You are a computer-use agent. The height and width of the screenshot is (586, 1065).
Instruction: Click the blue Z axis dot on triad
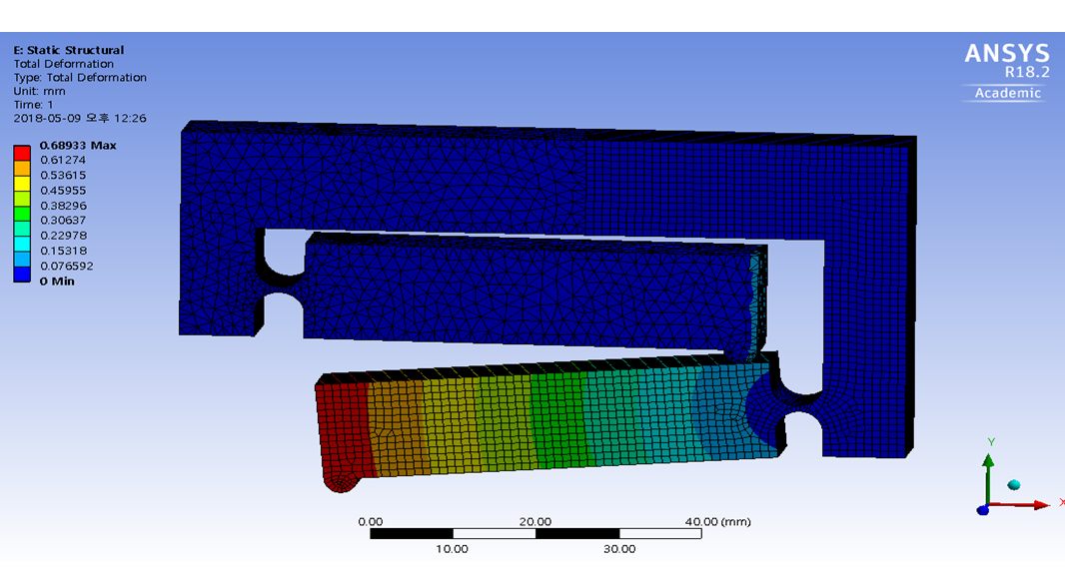(x=983, y=509)
